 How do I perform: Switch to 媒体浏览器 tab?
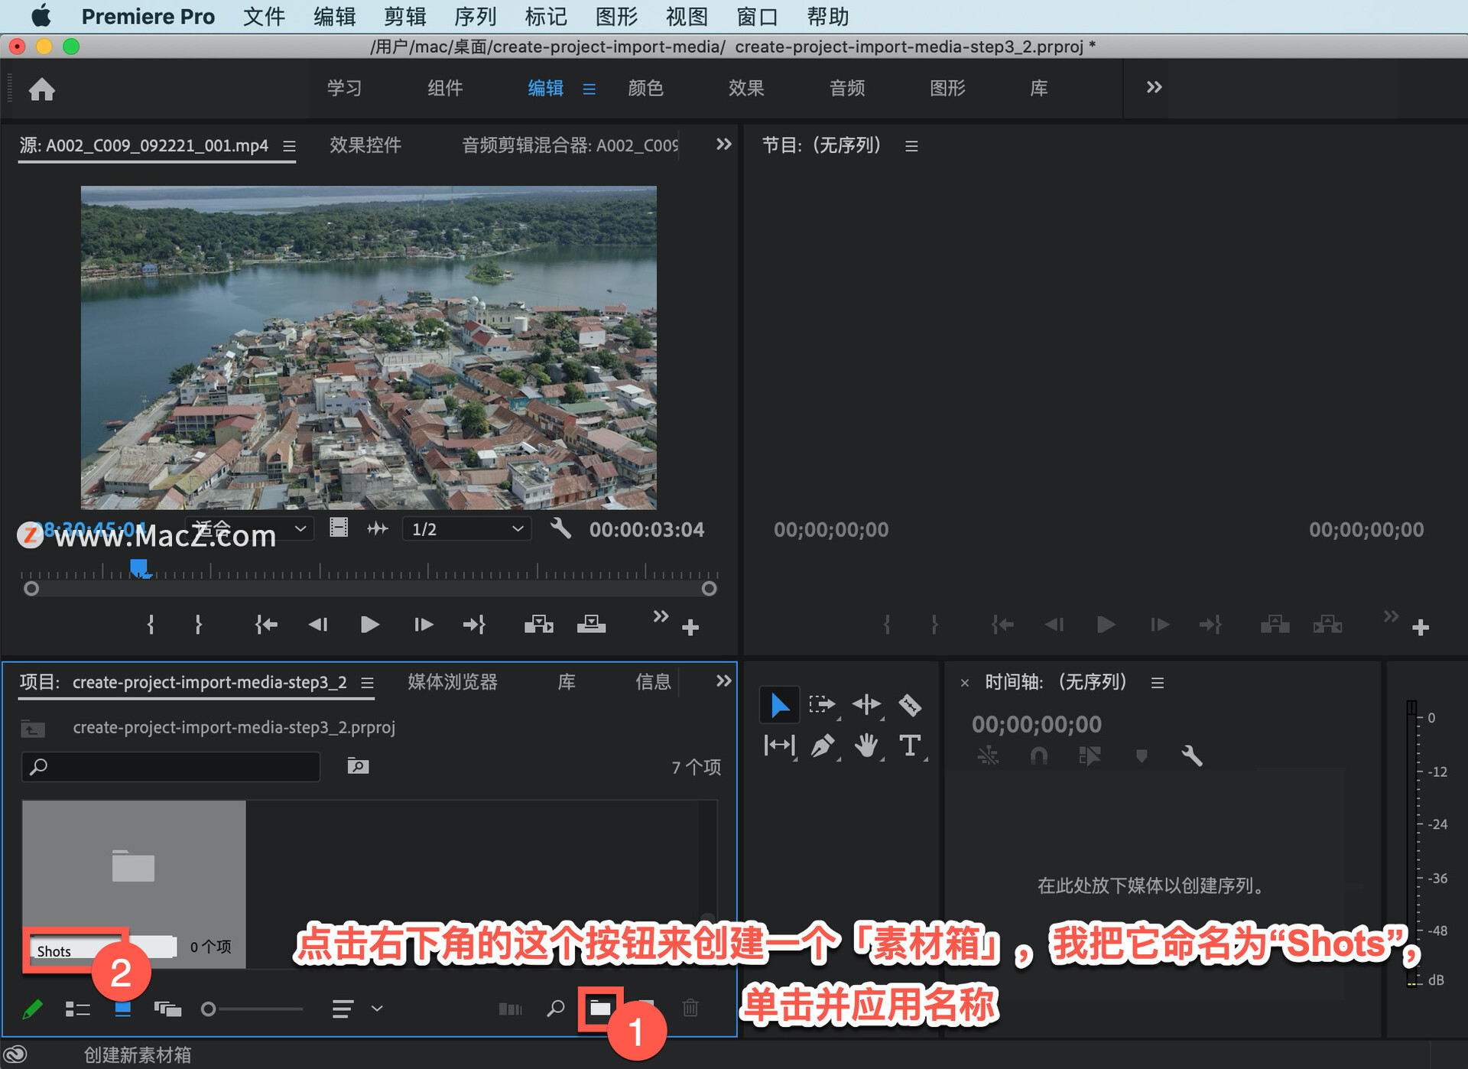[x=453, y=681]
